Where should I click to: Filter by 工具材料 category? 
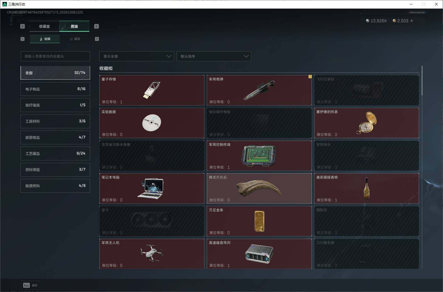[x=55, y=121]
